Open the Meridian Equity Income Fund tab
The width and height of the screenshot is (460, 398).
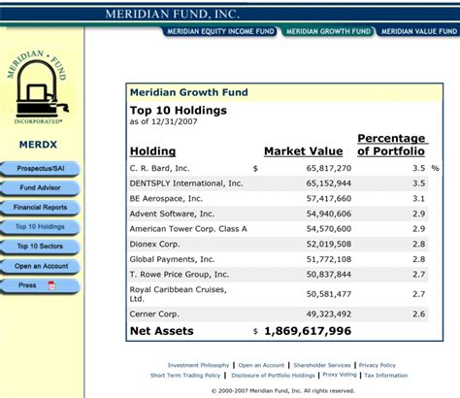(220, 31)
